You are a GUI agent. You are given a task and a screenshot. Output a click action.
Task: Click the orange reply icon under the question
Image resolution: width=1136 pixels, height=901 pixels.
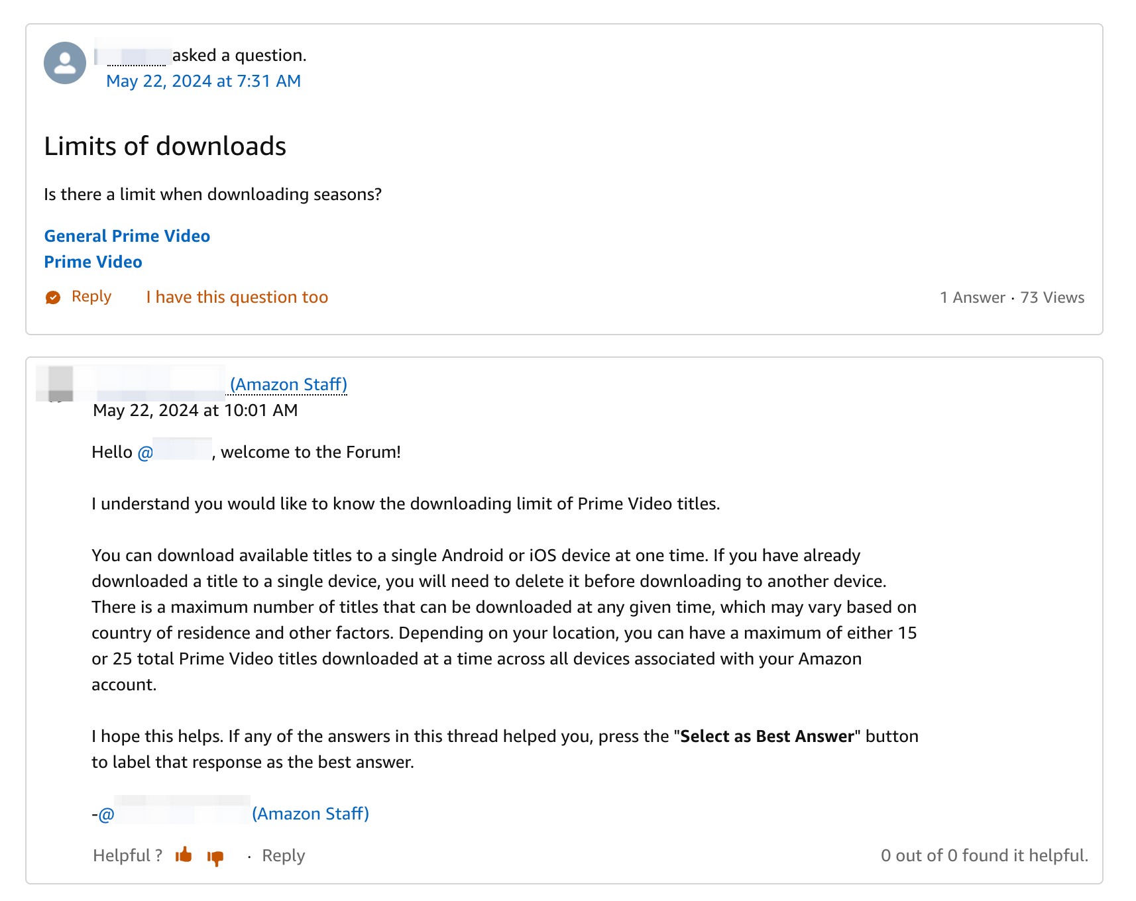click(x=53, y=297)
